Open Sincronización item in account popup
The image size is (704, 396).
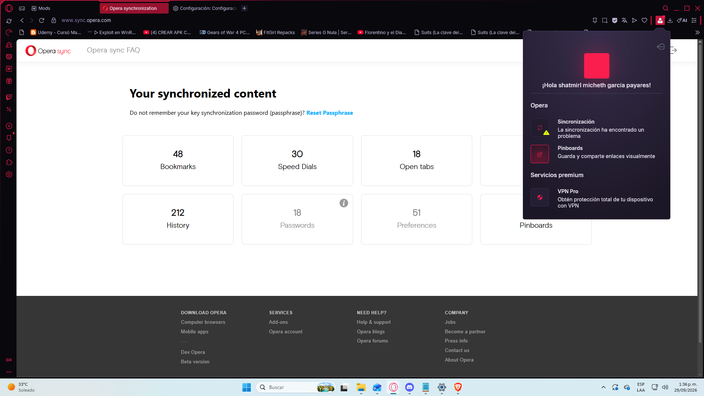pyautogui.click(x=596, y=128)
